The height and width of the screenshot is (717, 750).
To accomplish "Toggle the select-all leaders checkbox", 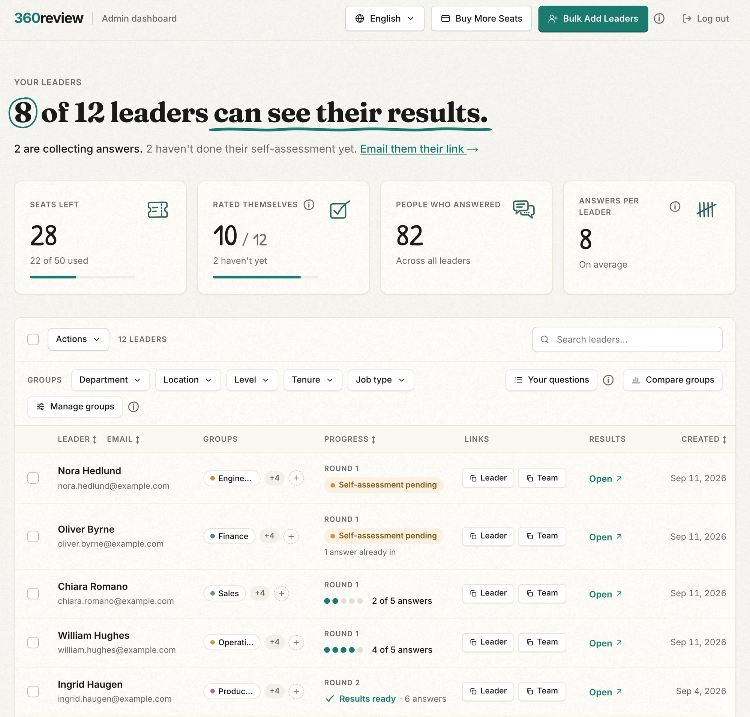I will pyautogui.click(x=33, y=339).
